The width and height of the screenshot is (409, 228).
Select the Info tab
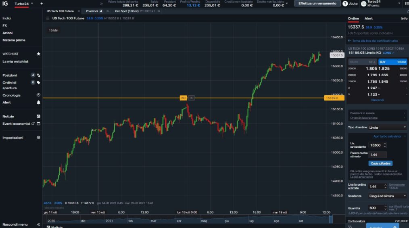[404, 19]
